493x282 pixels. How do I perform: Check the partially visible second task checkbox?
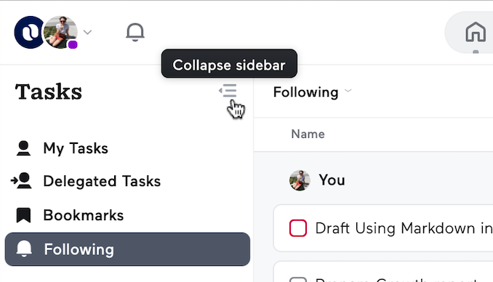(298, 280)
